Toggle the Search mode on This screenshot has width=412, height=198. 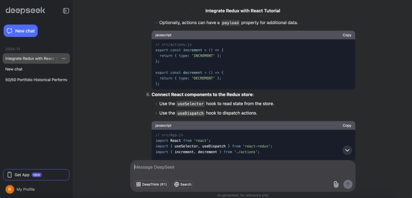[183, 184]
